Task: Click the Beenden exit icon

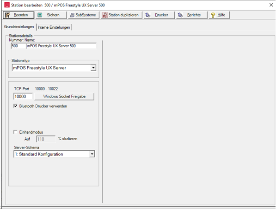Action: (7, 15)
